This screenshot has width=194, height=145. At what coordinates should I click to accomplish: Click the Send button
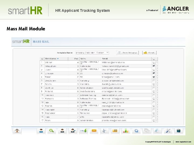(149, 53)
